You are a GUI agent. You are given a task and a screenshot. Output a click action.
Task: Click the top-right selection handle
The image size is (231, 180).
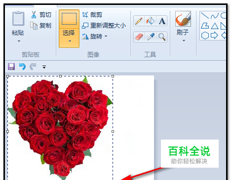113,76
